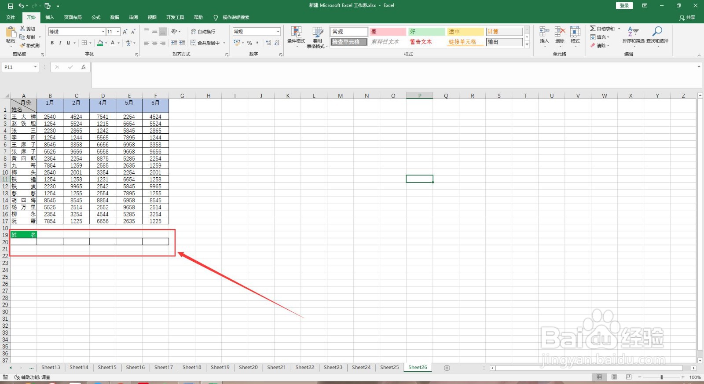Click AutoSum (自动求和) button
The width and height of the screenshot is (704, 384).
click(x=603, y=29)
